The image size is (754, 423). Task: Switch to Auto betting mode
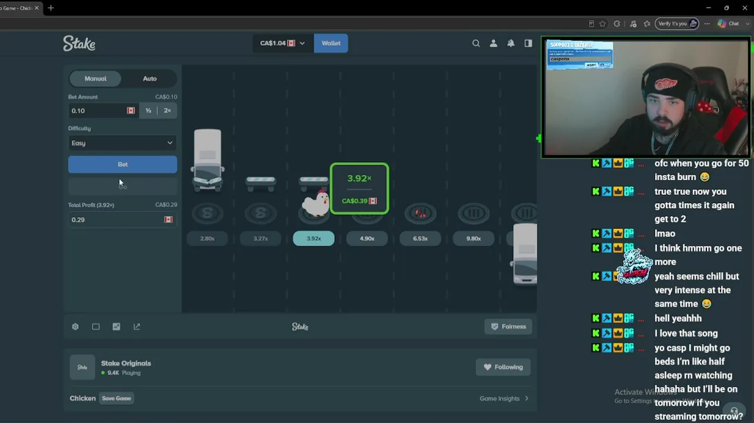[x=150, y=78]
